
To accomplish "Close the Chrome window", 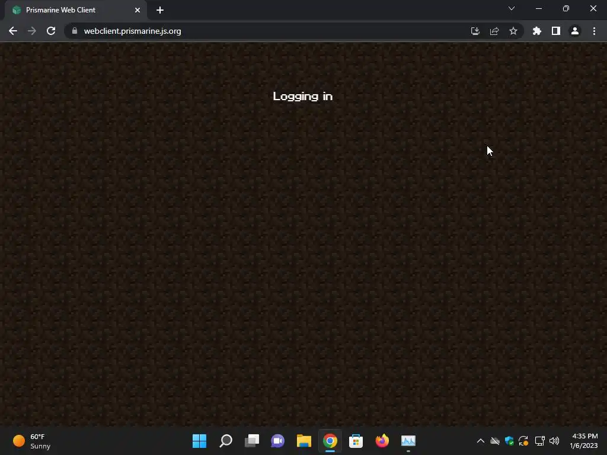I will [x=593, y=8].
